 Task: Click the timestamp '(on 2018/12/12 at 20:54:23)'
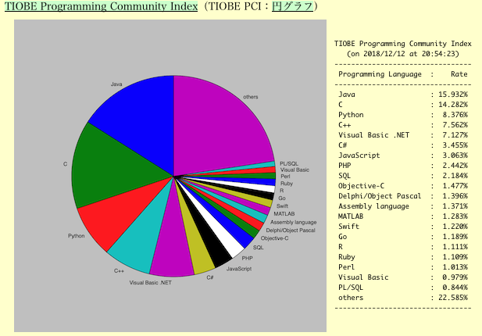point(402,54)
